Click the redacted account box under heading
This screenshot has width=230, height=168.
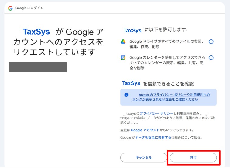[x=38, y=67]
